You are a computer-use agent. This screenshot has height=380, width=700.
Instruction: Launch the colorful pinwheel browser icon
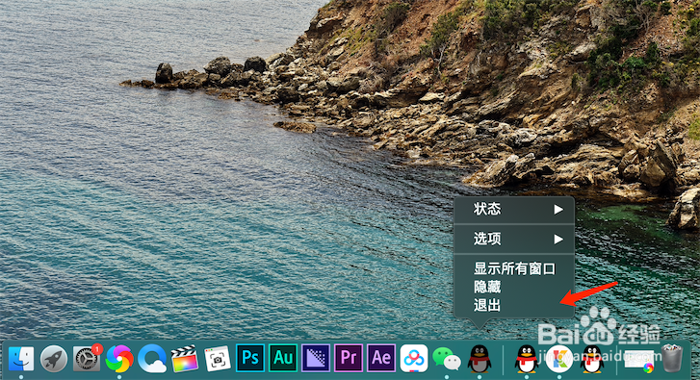[119, 358]
